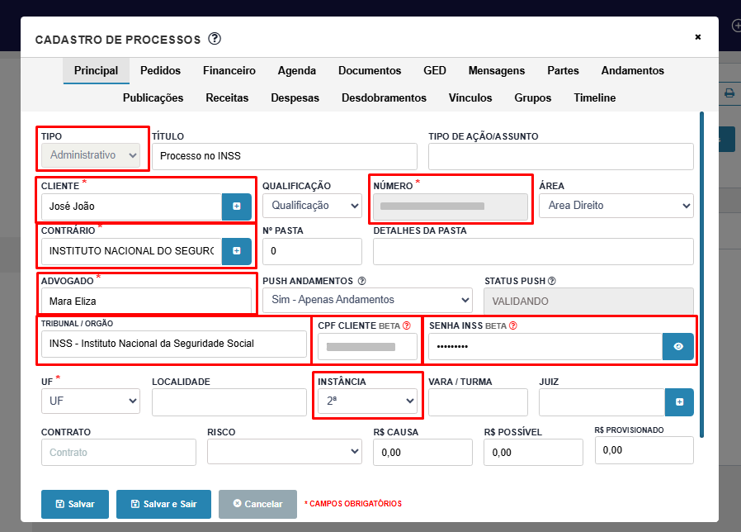Open Status Push help icon
Screen dimensions: 741x532
pos(552,281)
